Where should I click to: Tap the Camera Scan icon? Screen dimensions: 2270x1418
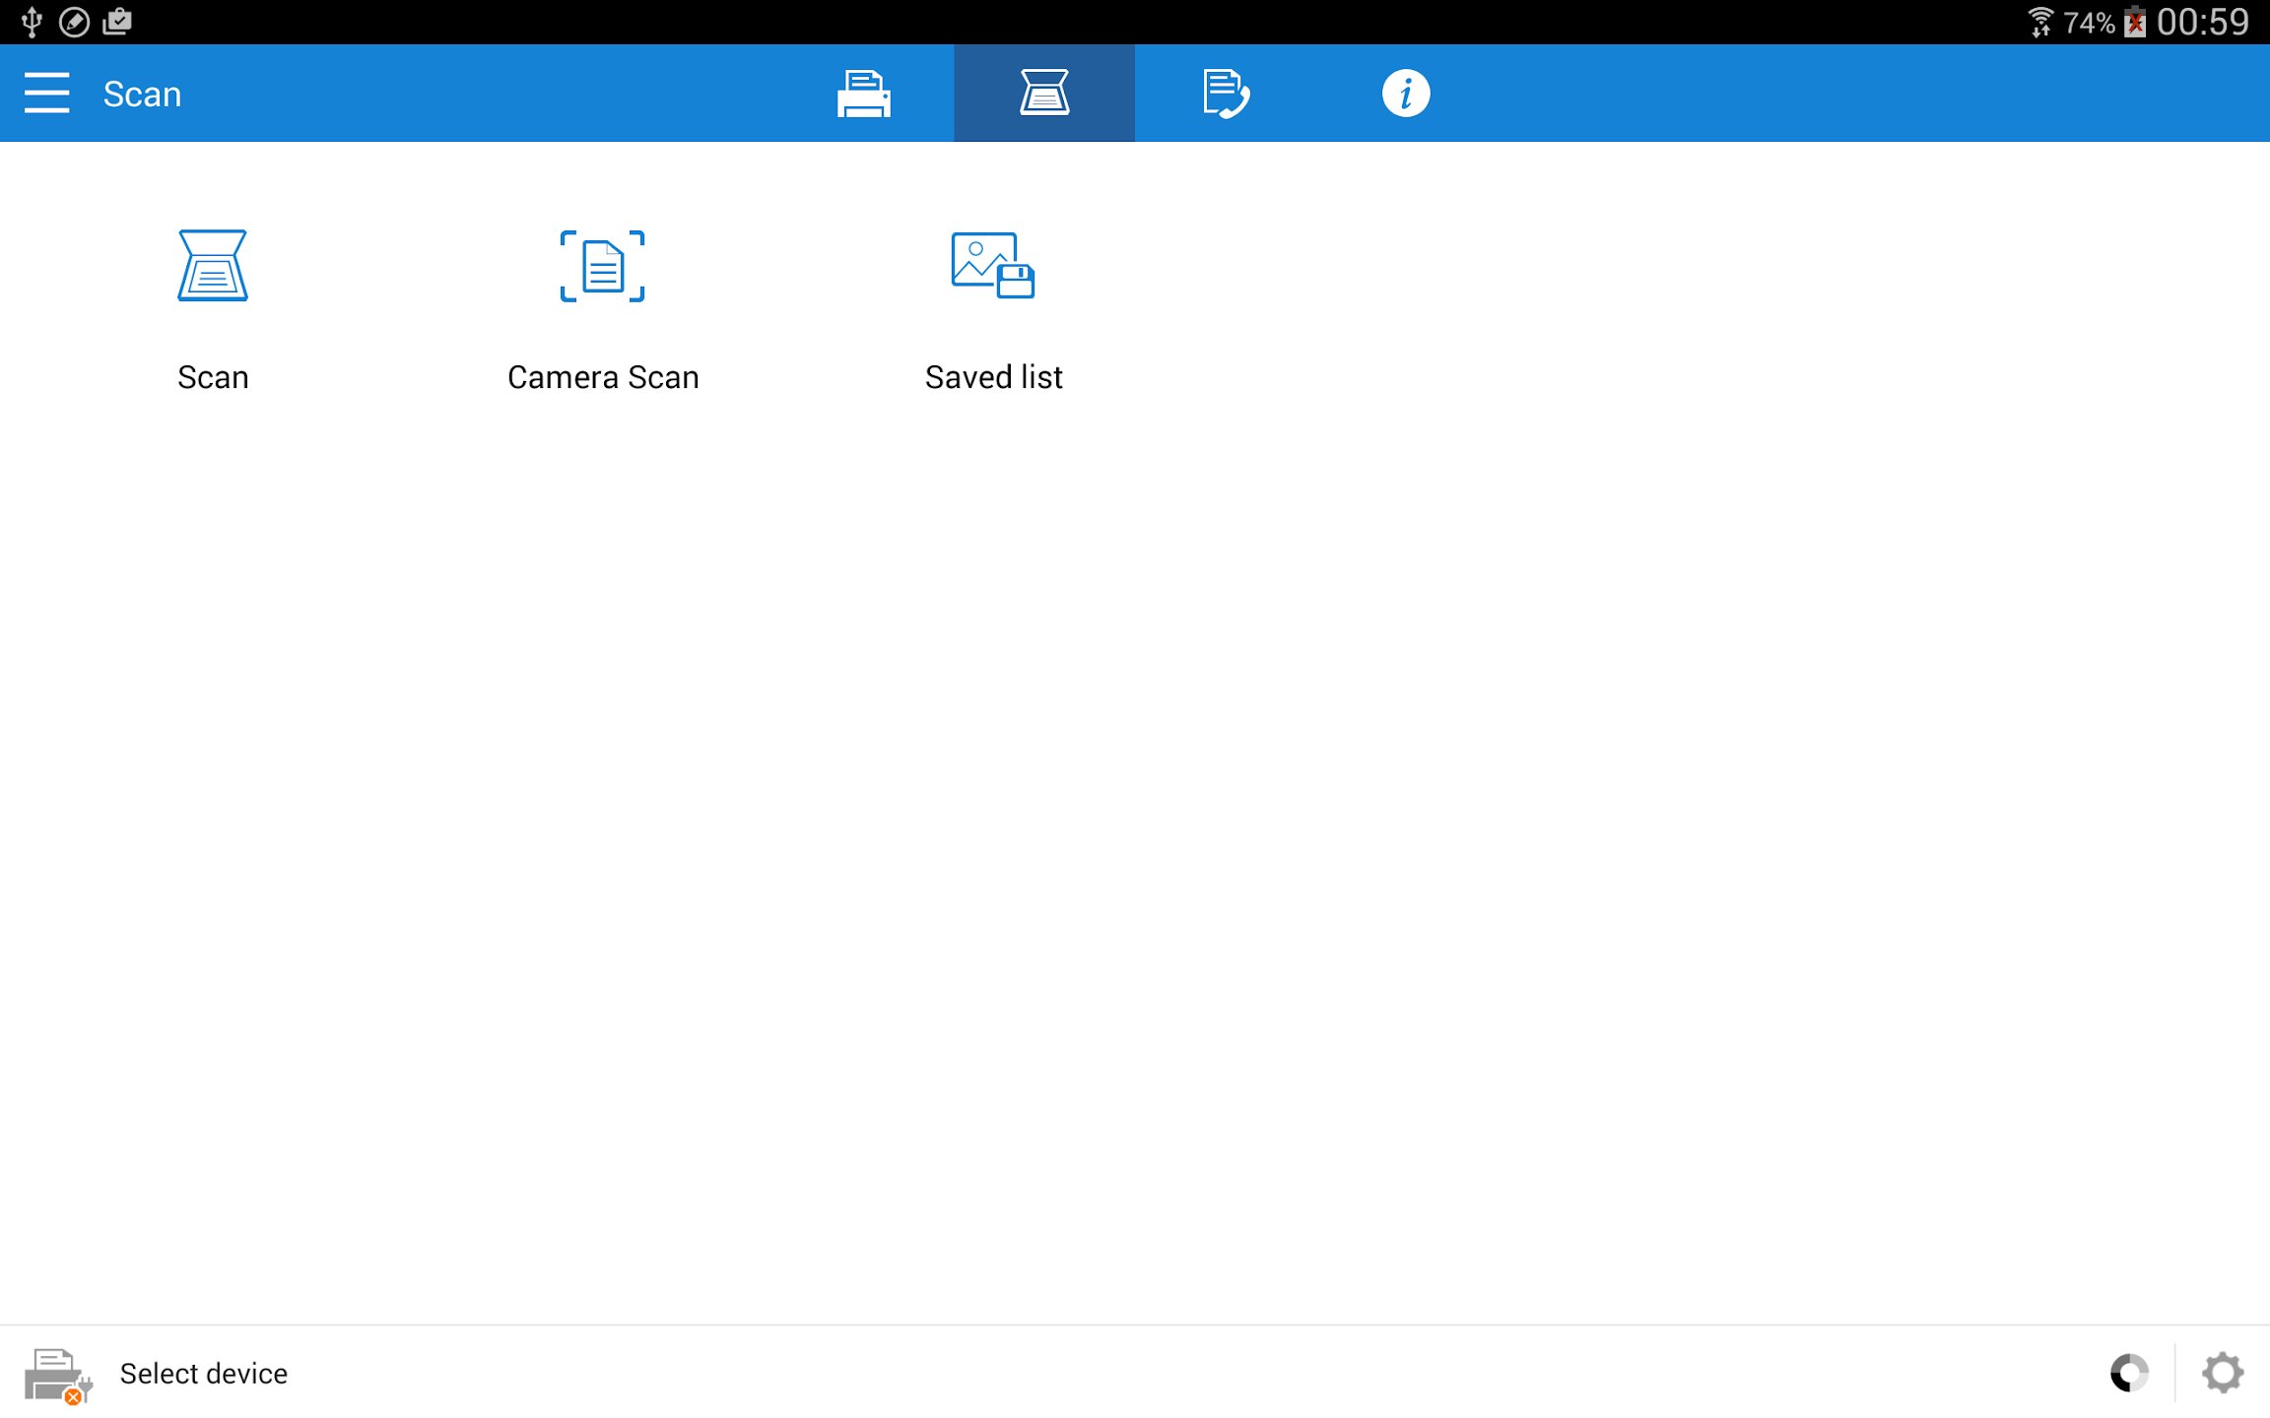[602, 266]
